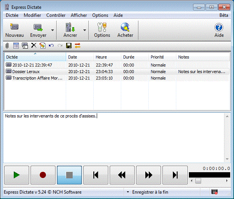The height and width of the screenshot is (199, 234).
Task: Sort by Durée column header
Action: (135, 57)
